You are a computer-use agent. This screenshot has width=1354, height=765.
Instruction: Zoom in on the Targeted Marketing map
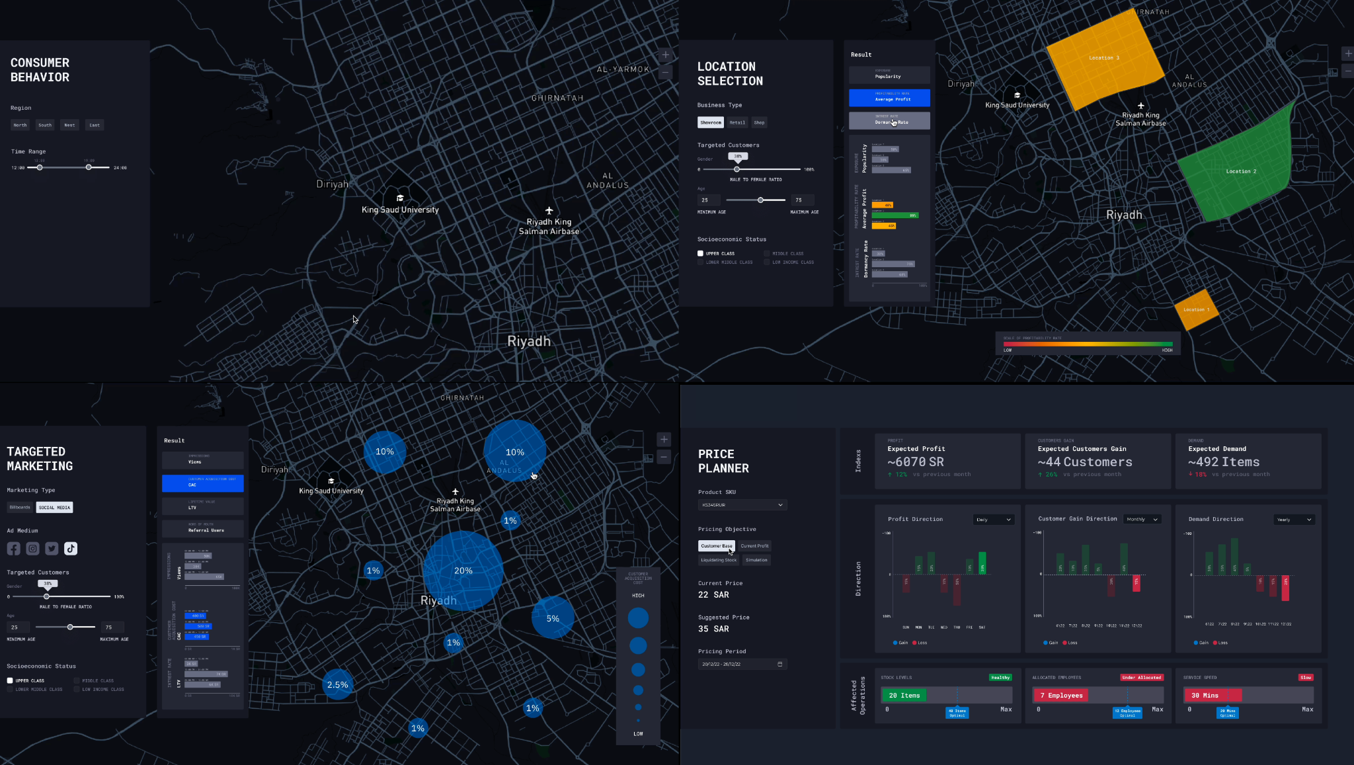click(664, 439)
